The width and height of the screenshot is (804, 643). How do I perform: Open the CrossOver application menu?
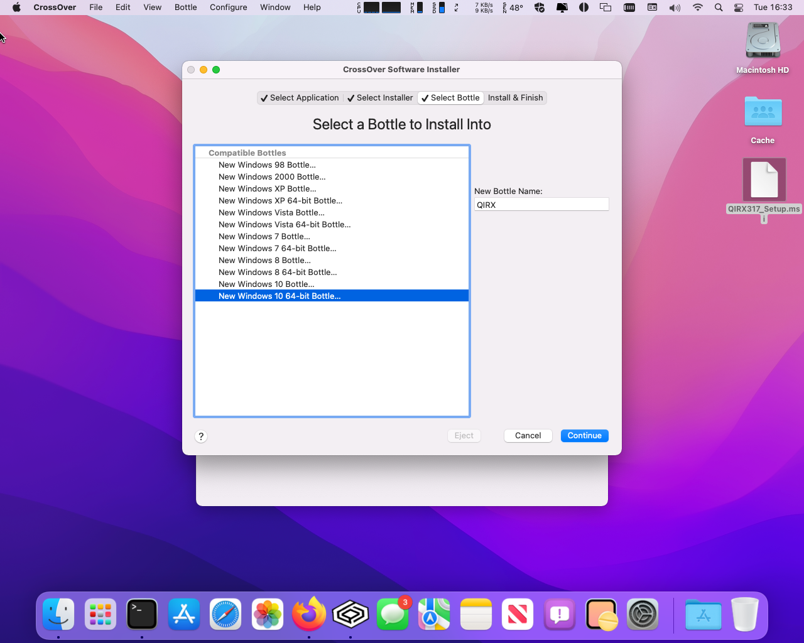pos(55,8)
